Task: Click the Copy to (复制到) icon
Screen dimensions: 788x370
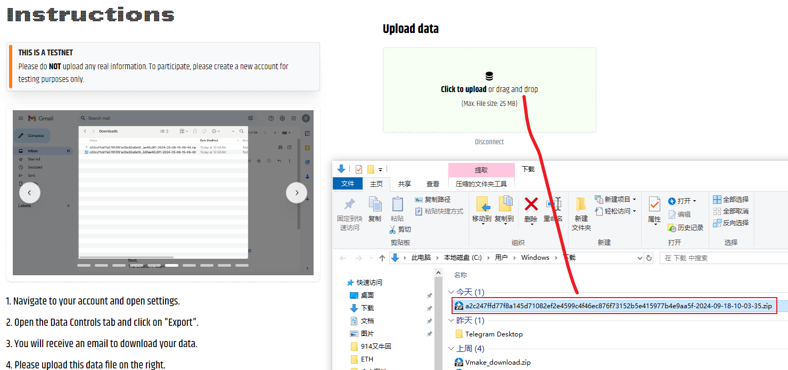Action: pos(504,204)
